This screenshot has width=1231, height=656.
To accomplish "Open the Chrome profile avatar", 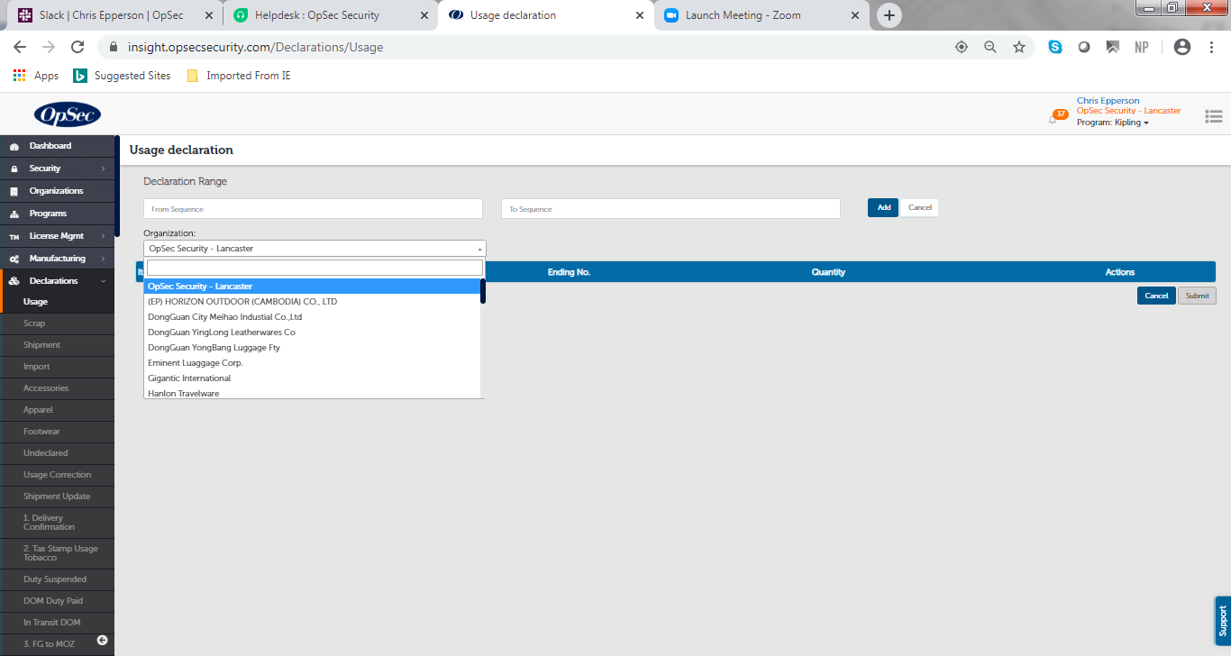I will (x=1183, y=47).
